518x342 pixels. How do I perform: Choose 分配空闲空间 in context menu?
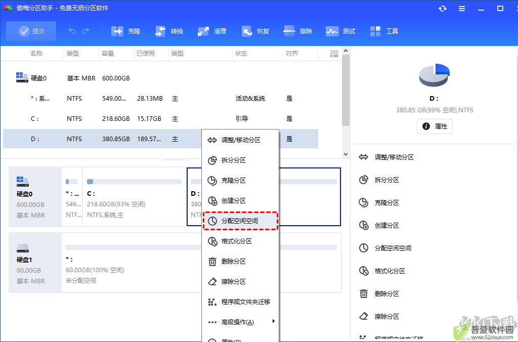240,221
